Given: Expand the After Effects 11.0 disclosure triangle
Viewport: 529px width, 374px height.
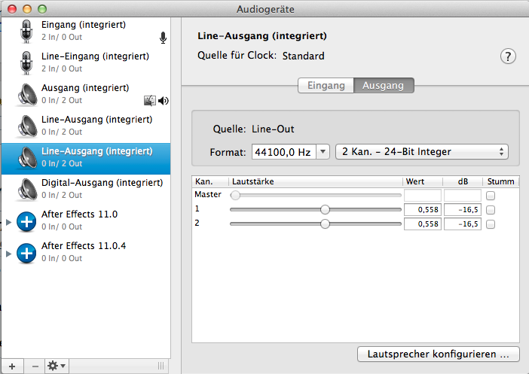Looking at the screenshot, I should point(9,221).
